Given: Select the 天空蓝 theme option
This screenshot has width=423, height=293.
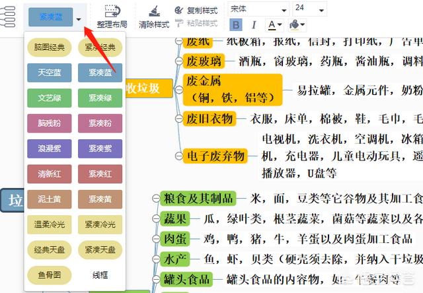Looking at the screenshot, I should (x=50, y=73).
